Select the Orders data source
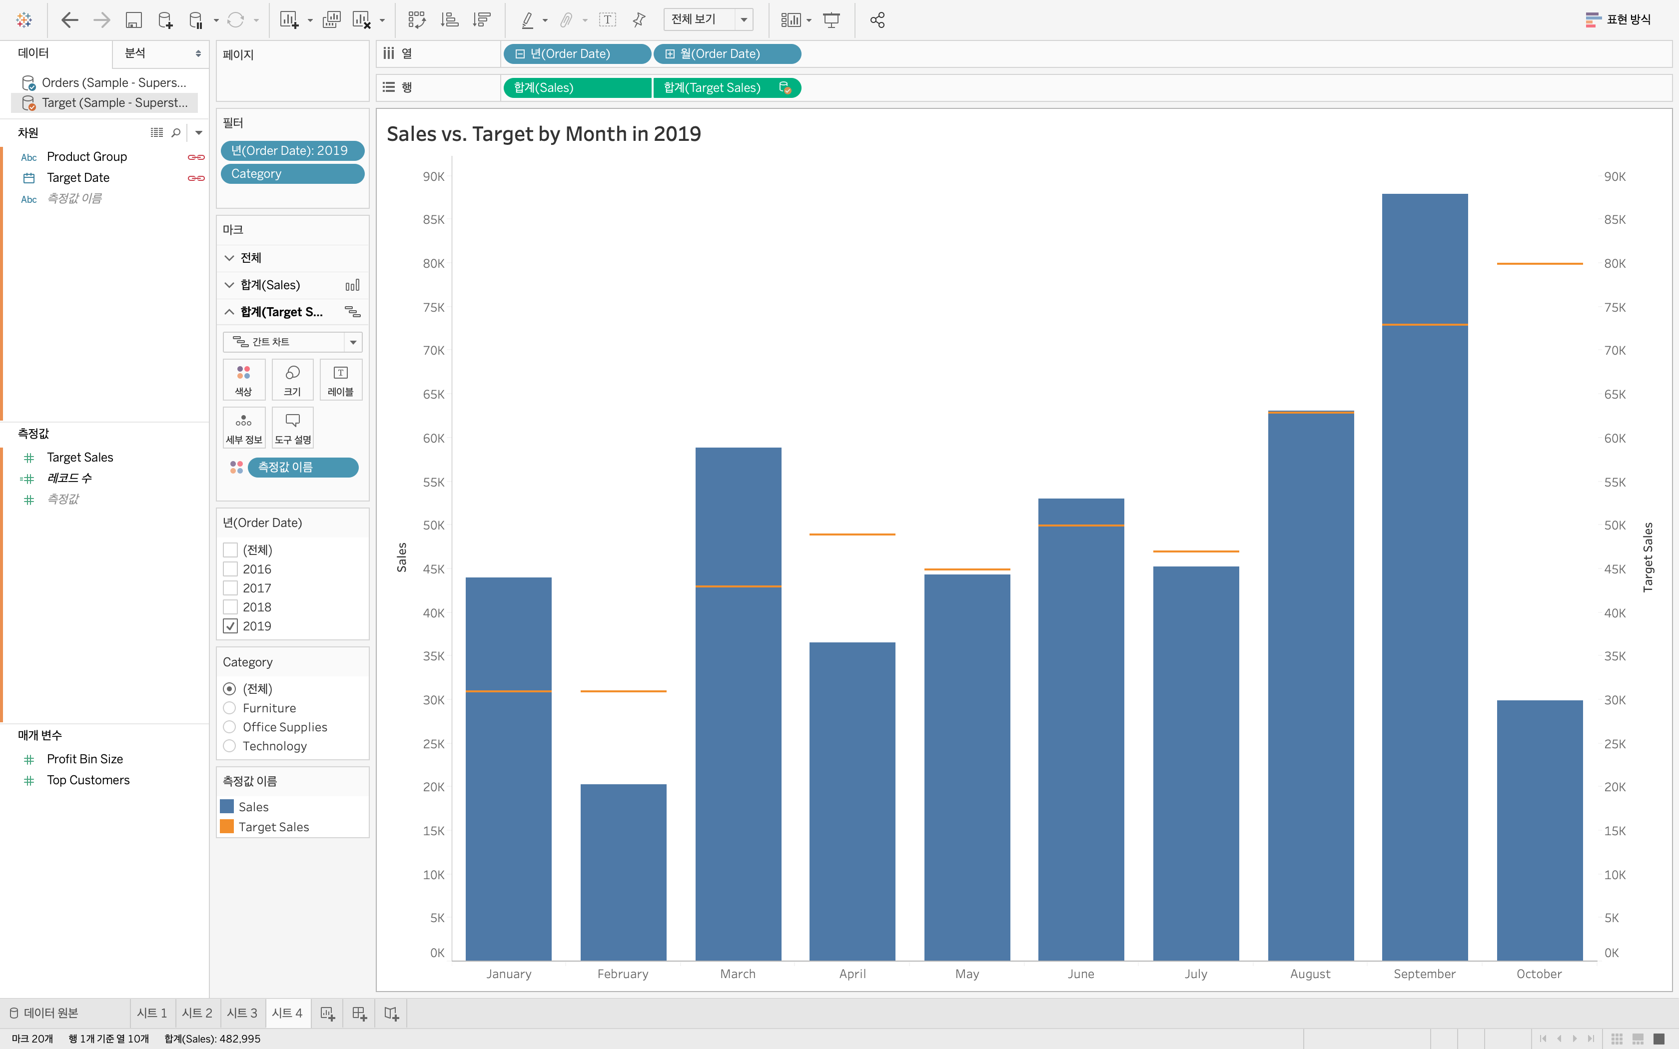 pyautogui.click(x=113, y=82)
